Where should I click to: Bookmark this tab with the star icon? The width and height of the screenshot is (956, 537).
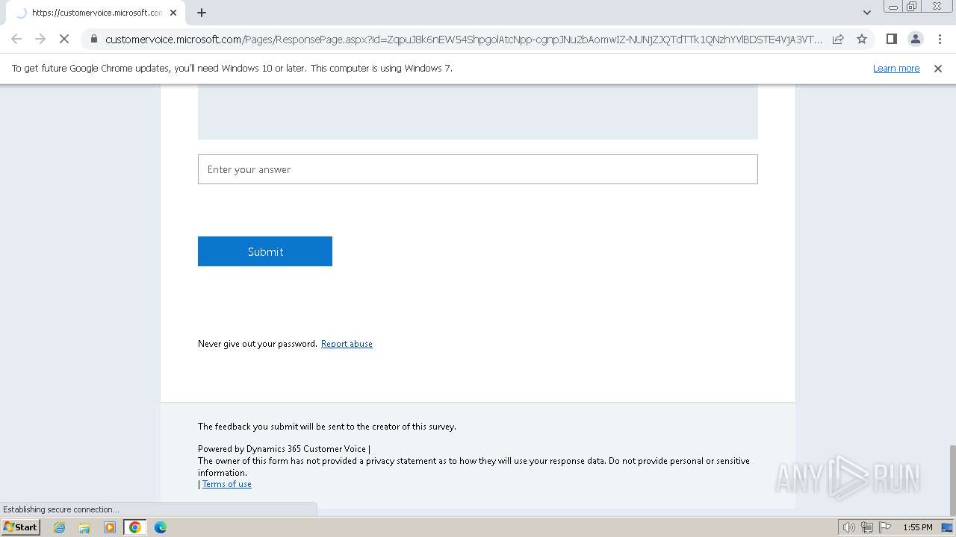tap(862, 39)
